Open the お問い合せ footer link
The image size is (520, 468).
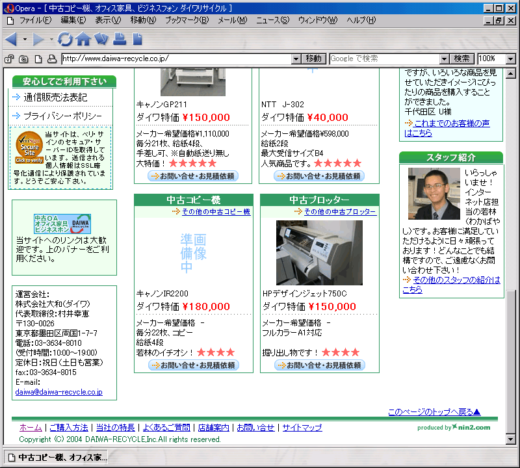[x=255, y=428]
